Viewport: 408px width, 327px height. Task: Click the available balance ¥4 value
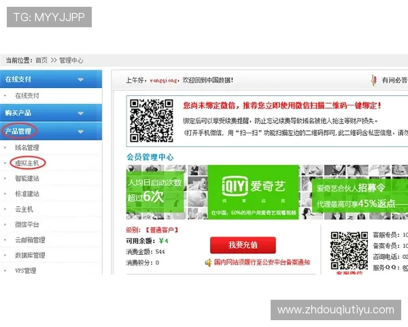pyautogui.click(x=163, y=240)
